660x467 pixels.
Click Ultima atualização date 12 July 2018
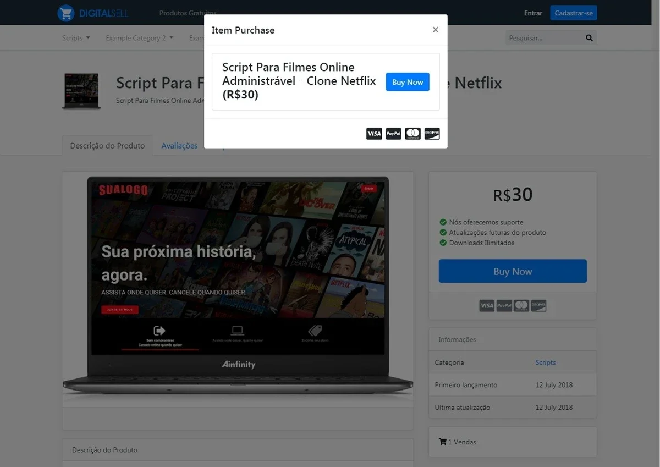coord(554,408)
